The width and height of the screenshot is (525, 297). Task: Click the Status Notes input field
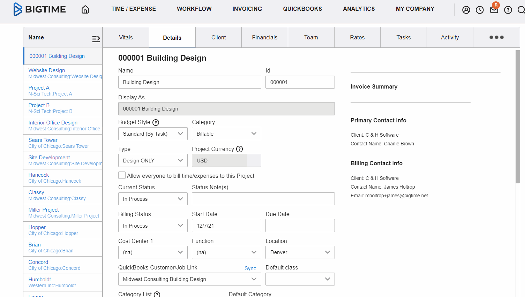(263, 199)
